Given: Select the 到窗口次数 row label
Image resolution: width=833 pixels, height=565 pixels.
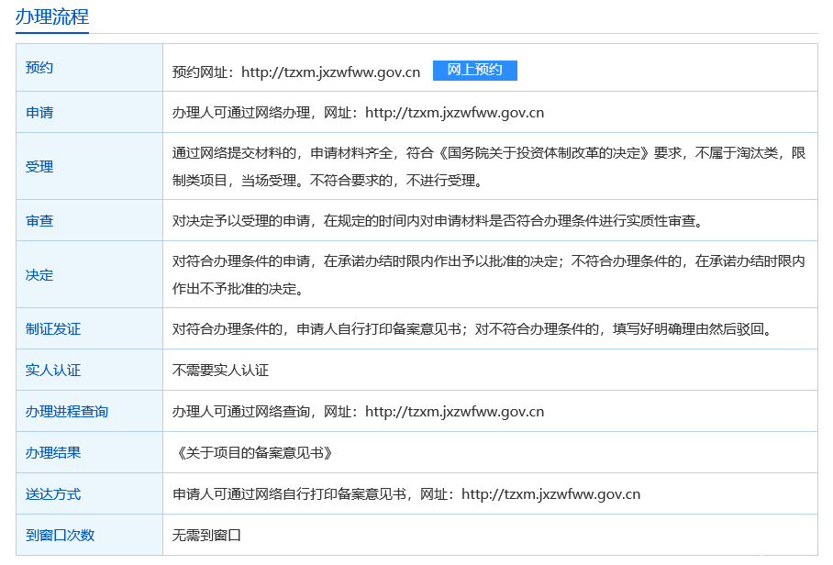Looking at the screenshot, I should tap(60, 535).
